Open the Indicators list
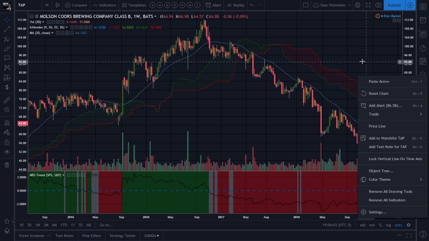The height and width of the screenshot is (241, 429). pyautogui.click(x=104, y=5)
